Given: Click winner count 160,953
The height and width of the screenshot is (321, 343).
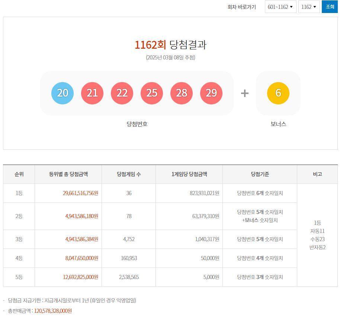Looking at the screenshot, I should click(x=129, y=258).
